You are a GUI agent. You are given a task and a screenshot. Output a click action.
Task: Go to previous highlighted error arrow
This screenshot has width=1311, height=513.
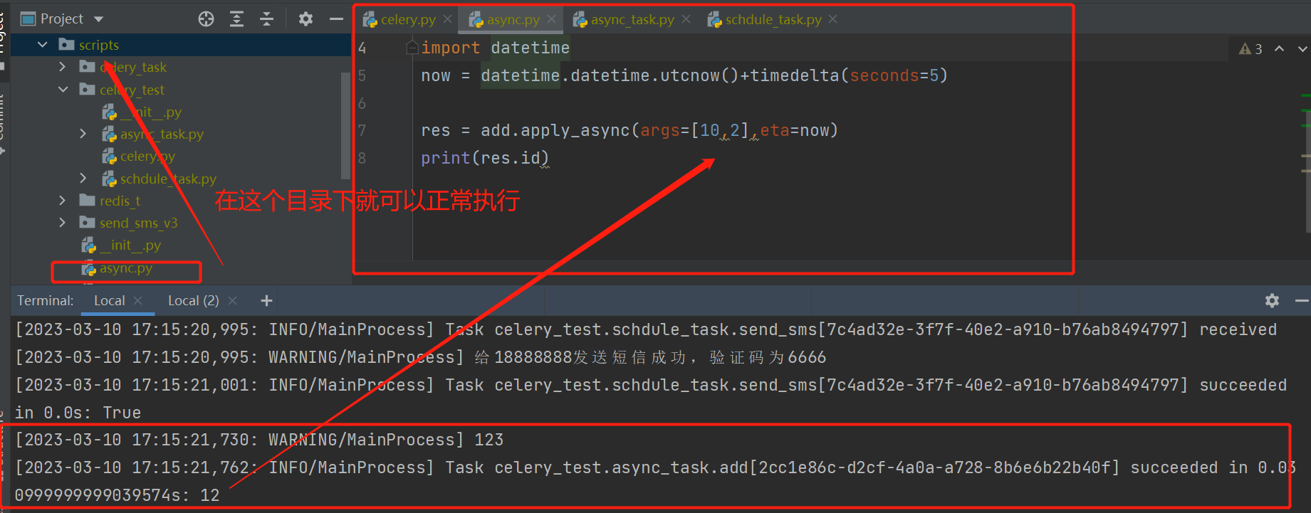1280,48
